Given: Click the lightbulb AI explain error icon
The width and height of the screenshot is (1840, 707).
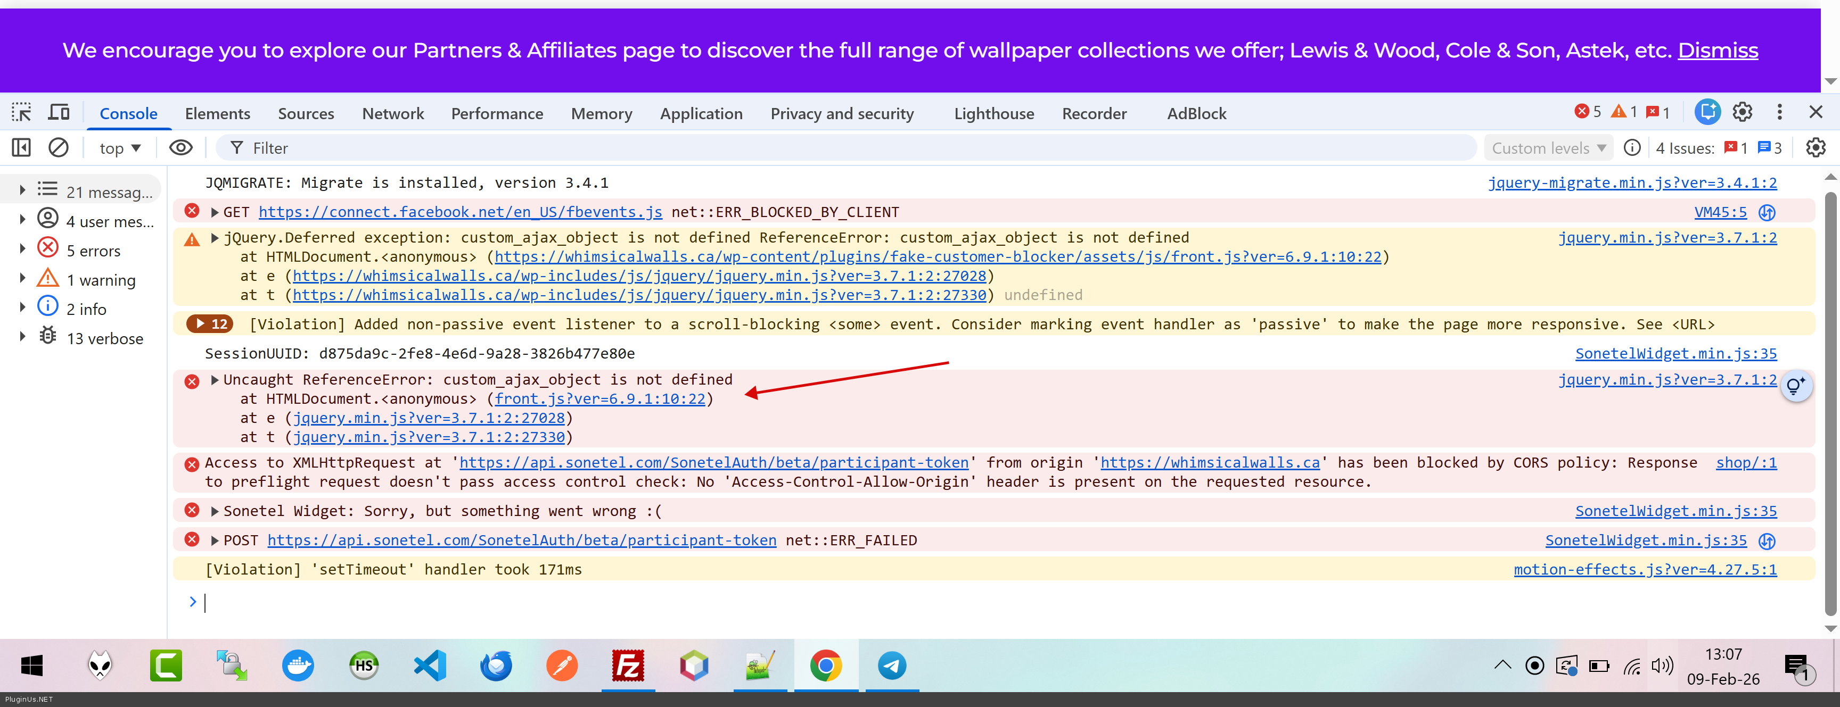Looking at the screenshot, I should pyautogui.click(x=1796, y=387).
